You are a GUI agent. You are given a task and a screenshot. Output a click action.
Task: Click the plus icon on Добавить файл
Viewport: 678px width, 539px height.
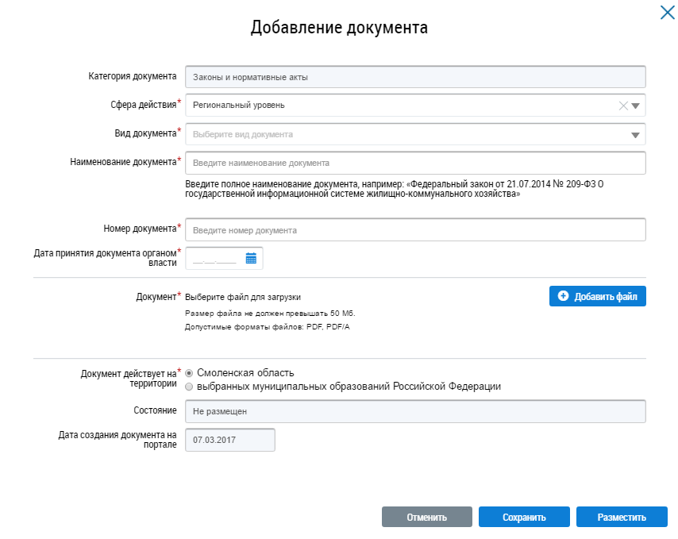(x=564, y=296)
